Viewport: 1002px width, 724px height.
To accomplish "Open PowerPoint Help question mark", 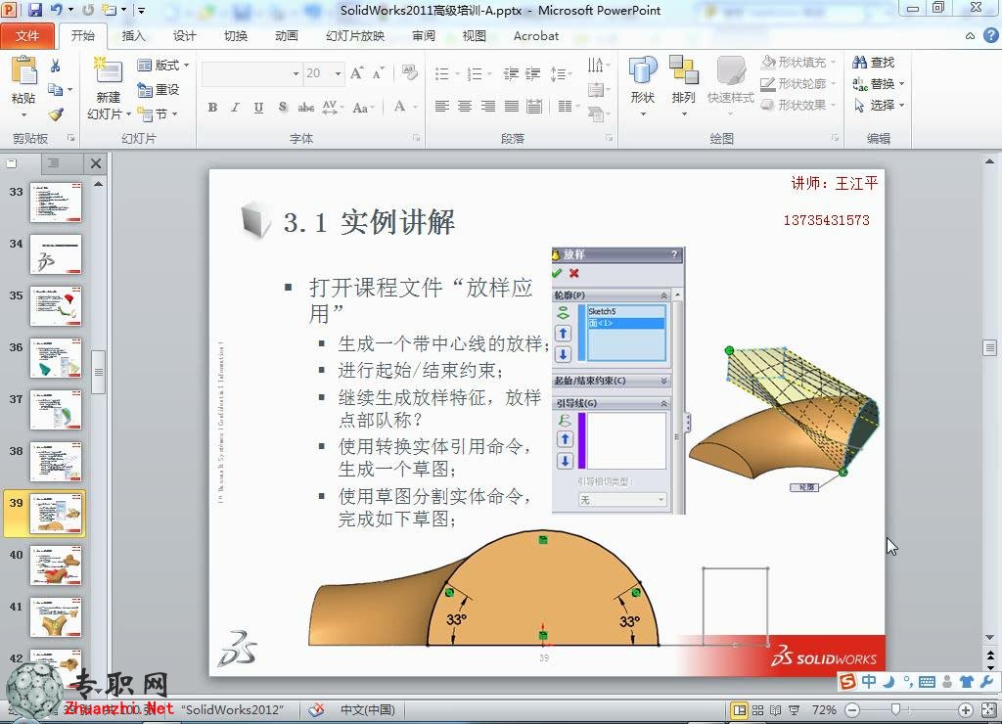I will (x=990, y=36).
